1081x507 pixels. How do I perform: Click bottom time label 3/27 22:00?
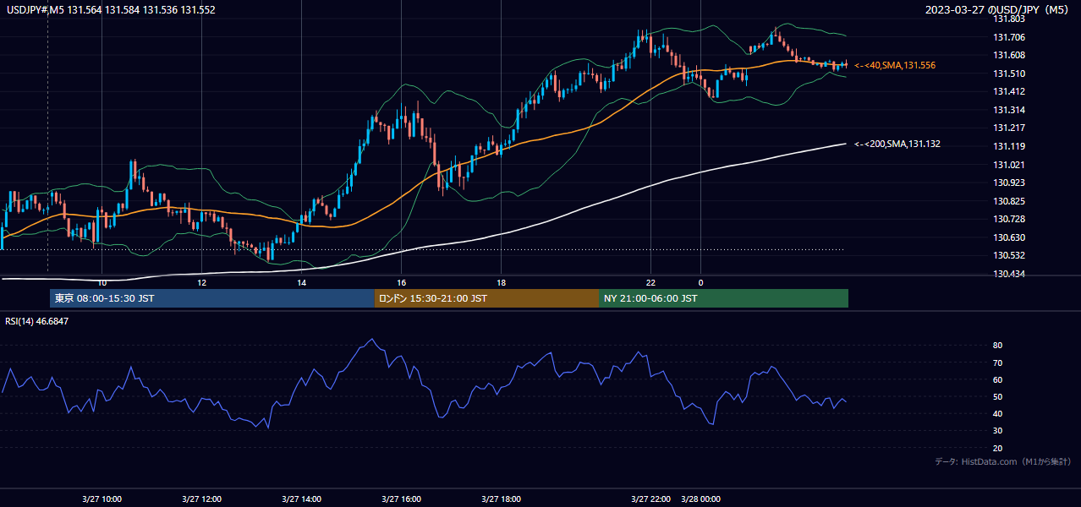tap(651, 499)
